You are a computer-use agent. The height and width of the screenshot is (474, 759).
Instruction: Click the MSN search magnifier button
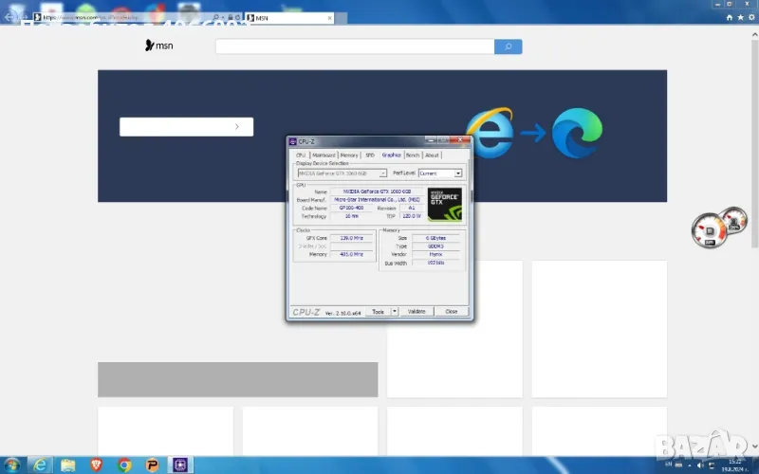[x=509, y=46]
